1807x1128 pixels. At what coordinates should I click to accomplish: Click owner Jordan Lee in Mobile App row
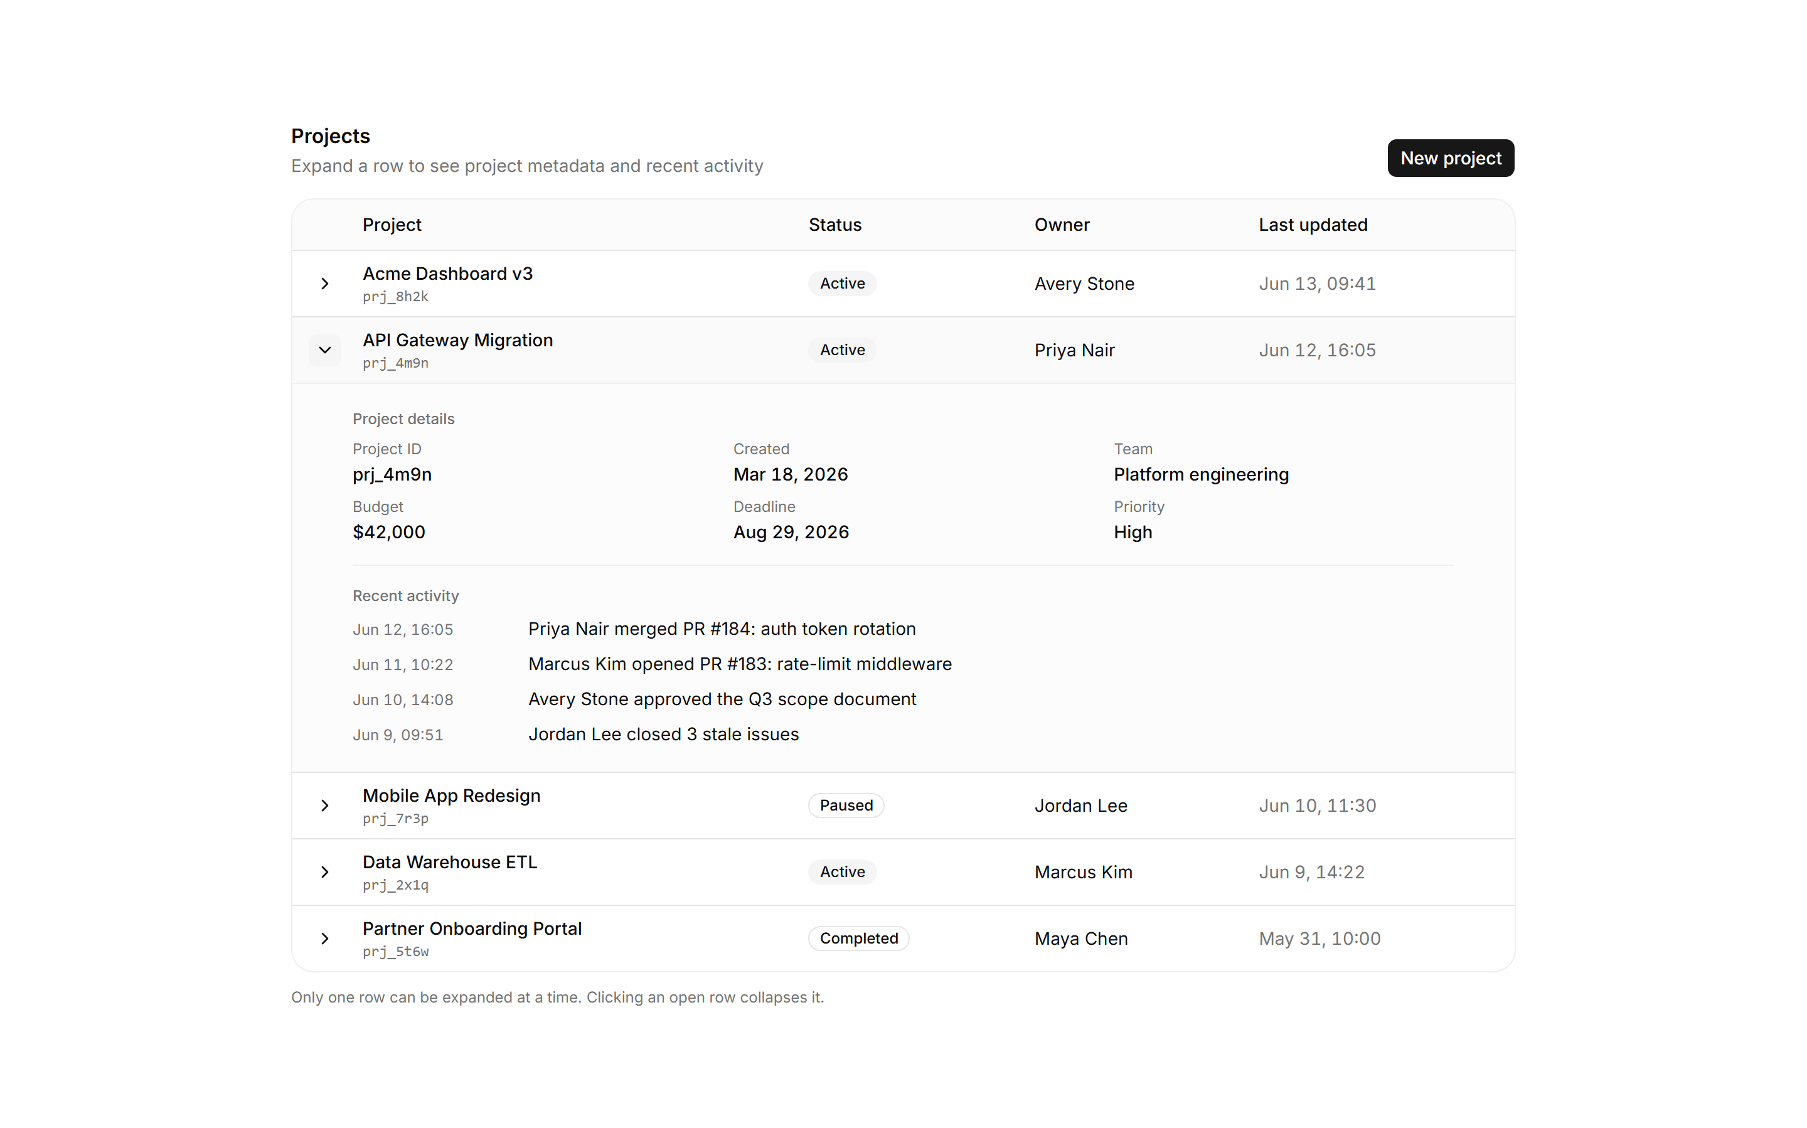[1080, 806]
